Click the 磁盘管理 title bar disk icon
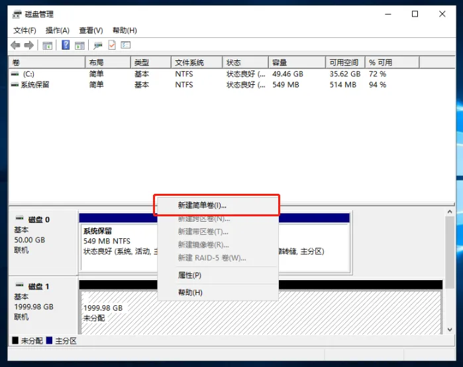The width and height of the screenshot is (463, 367). click(17, 14)
